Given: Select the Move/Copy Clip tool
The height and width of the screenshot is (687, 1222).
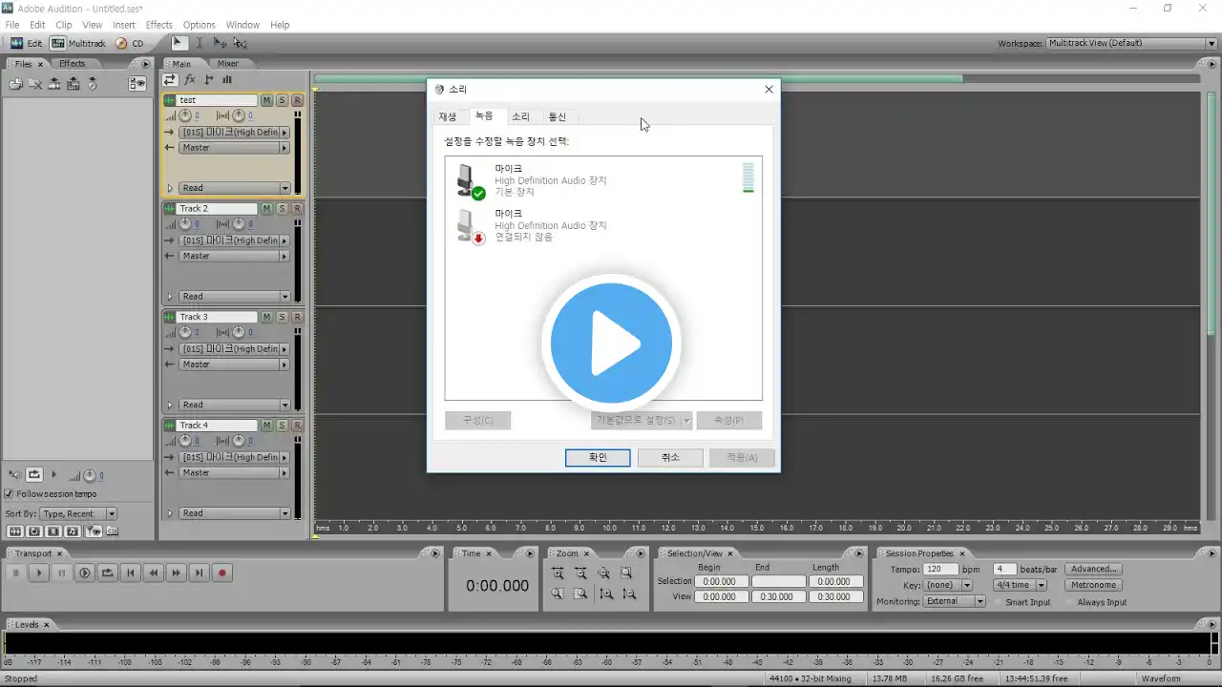Looking at the screenshot, I should pos(220,43).
